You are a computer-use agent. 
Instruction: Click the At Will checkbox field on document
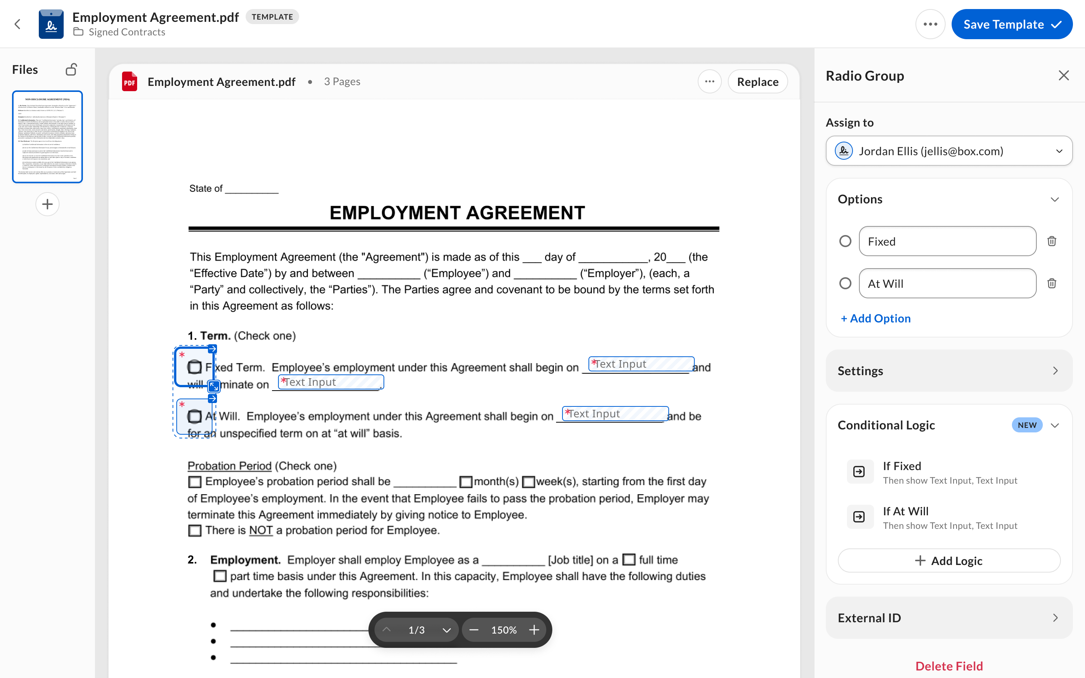tap(194, 417)
